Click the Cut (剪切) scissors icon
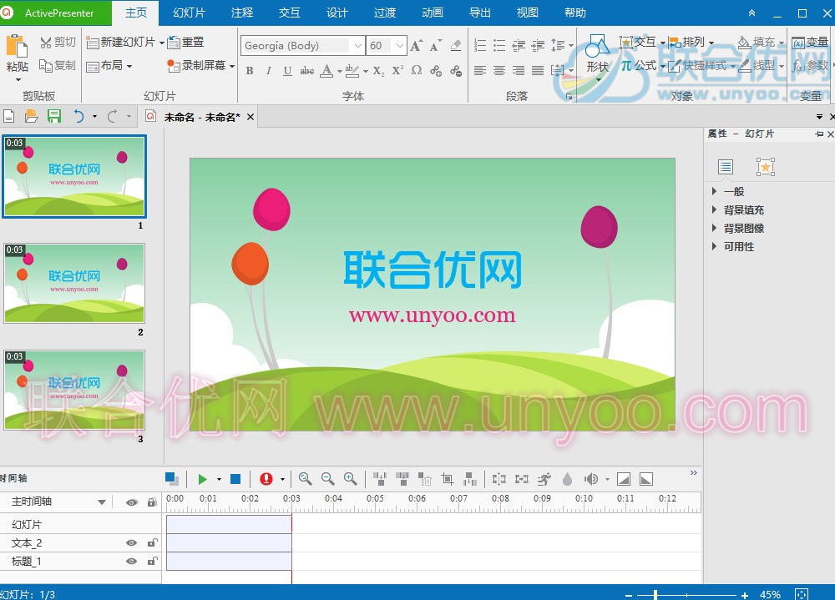The width and height of the screenshot is (835, 600). (x=46, y=42)
